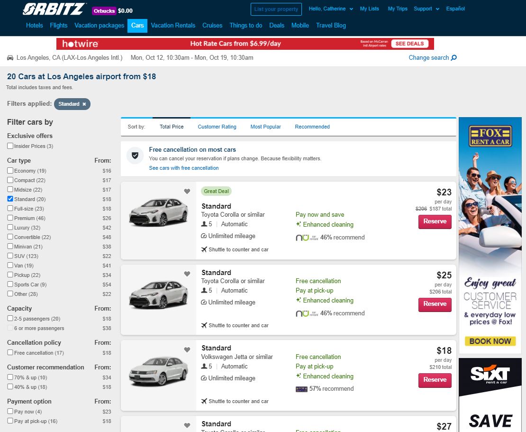Click the free cancellation shield icon
This screenshot has height=432, width=526.
tap(135, 156)
